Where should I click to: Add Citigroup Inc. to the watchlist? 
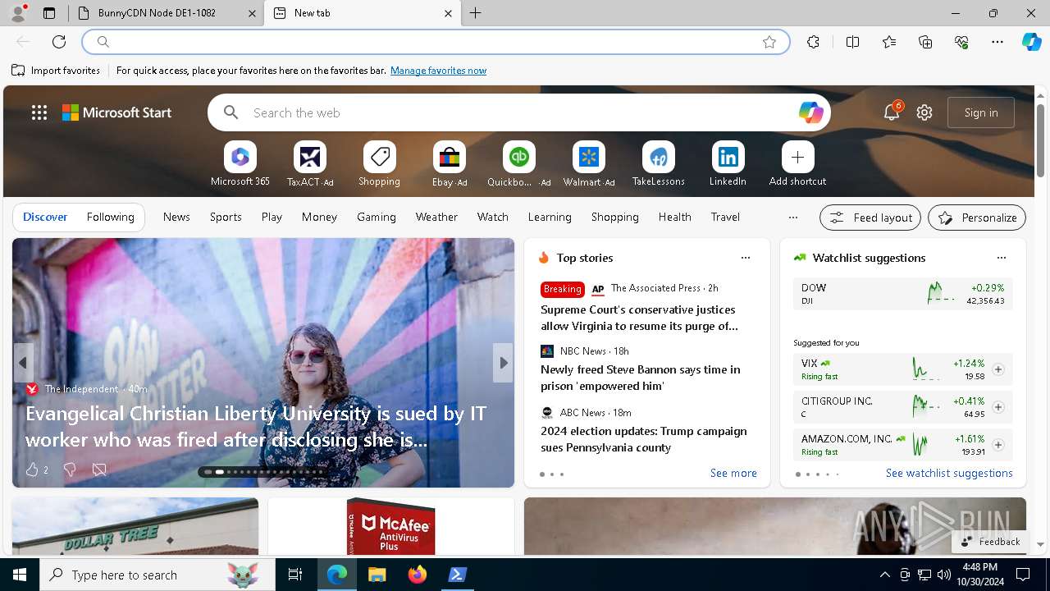998,407
